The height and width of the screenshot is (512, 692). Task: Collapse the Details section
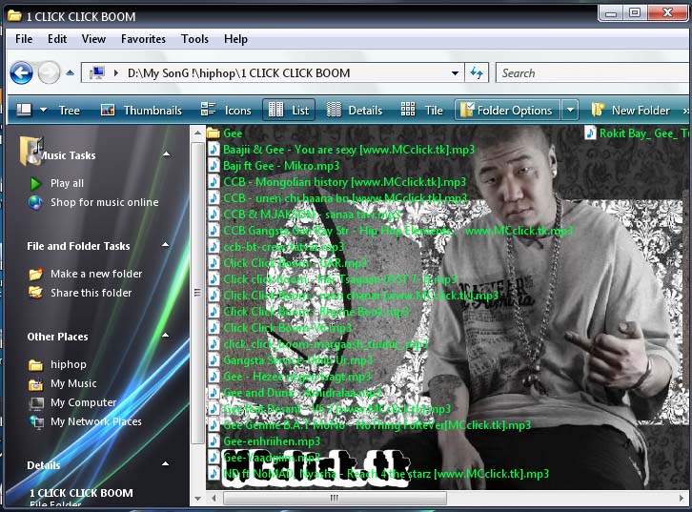tap(166, 464)
